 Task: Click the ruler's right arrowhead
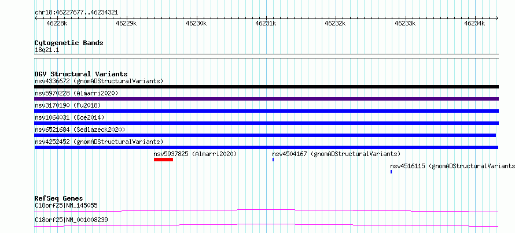(x=497, y=19)
